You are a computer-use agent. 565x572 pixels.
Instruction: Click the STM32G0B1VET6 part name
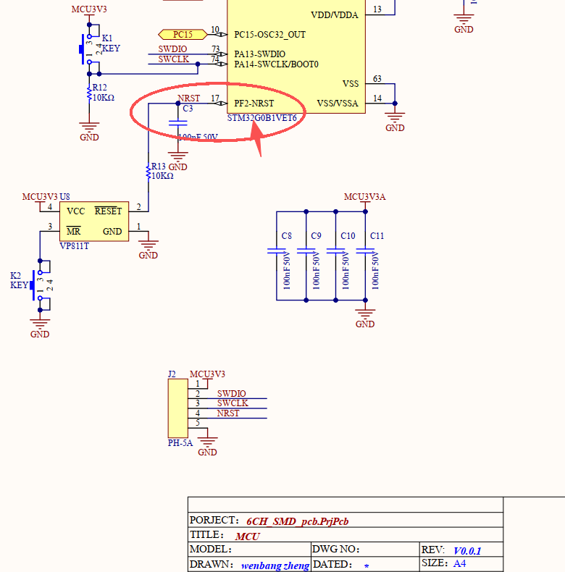(x=262, y=118)
